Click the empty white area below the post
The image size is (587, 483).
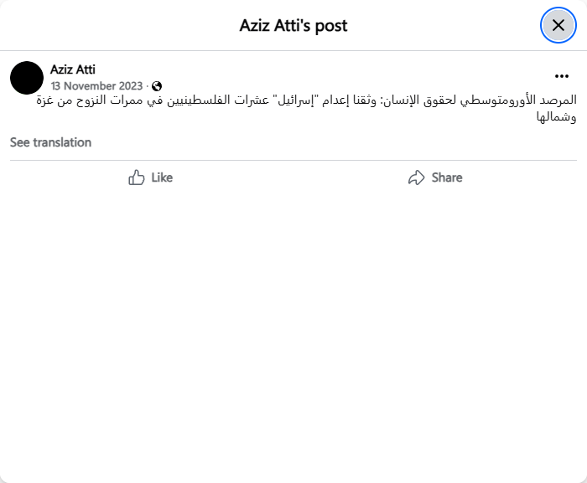click(x=293, y=335)
